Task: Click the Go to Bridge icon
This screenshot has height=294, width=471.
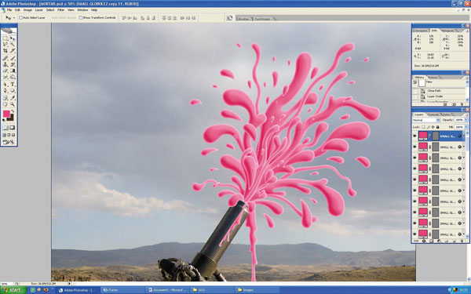Action: click(229, 18)
